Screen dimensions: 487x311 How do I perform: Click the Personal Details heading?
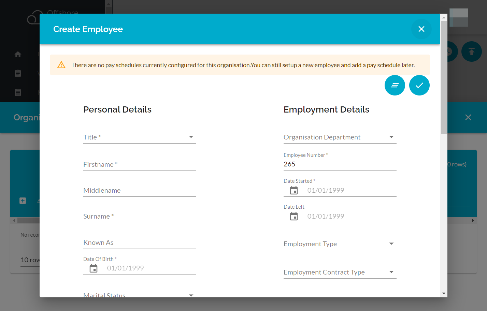(117, 109)
